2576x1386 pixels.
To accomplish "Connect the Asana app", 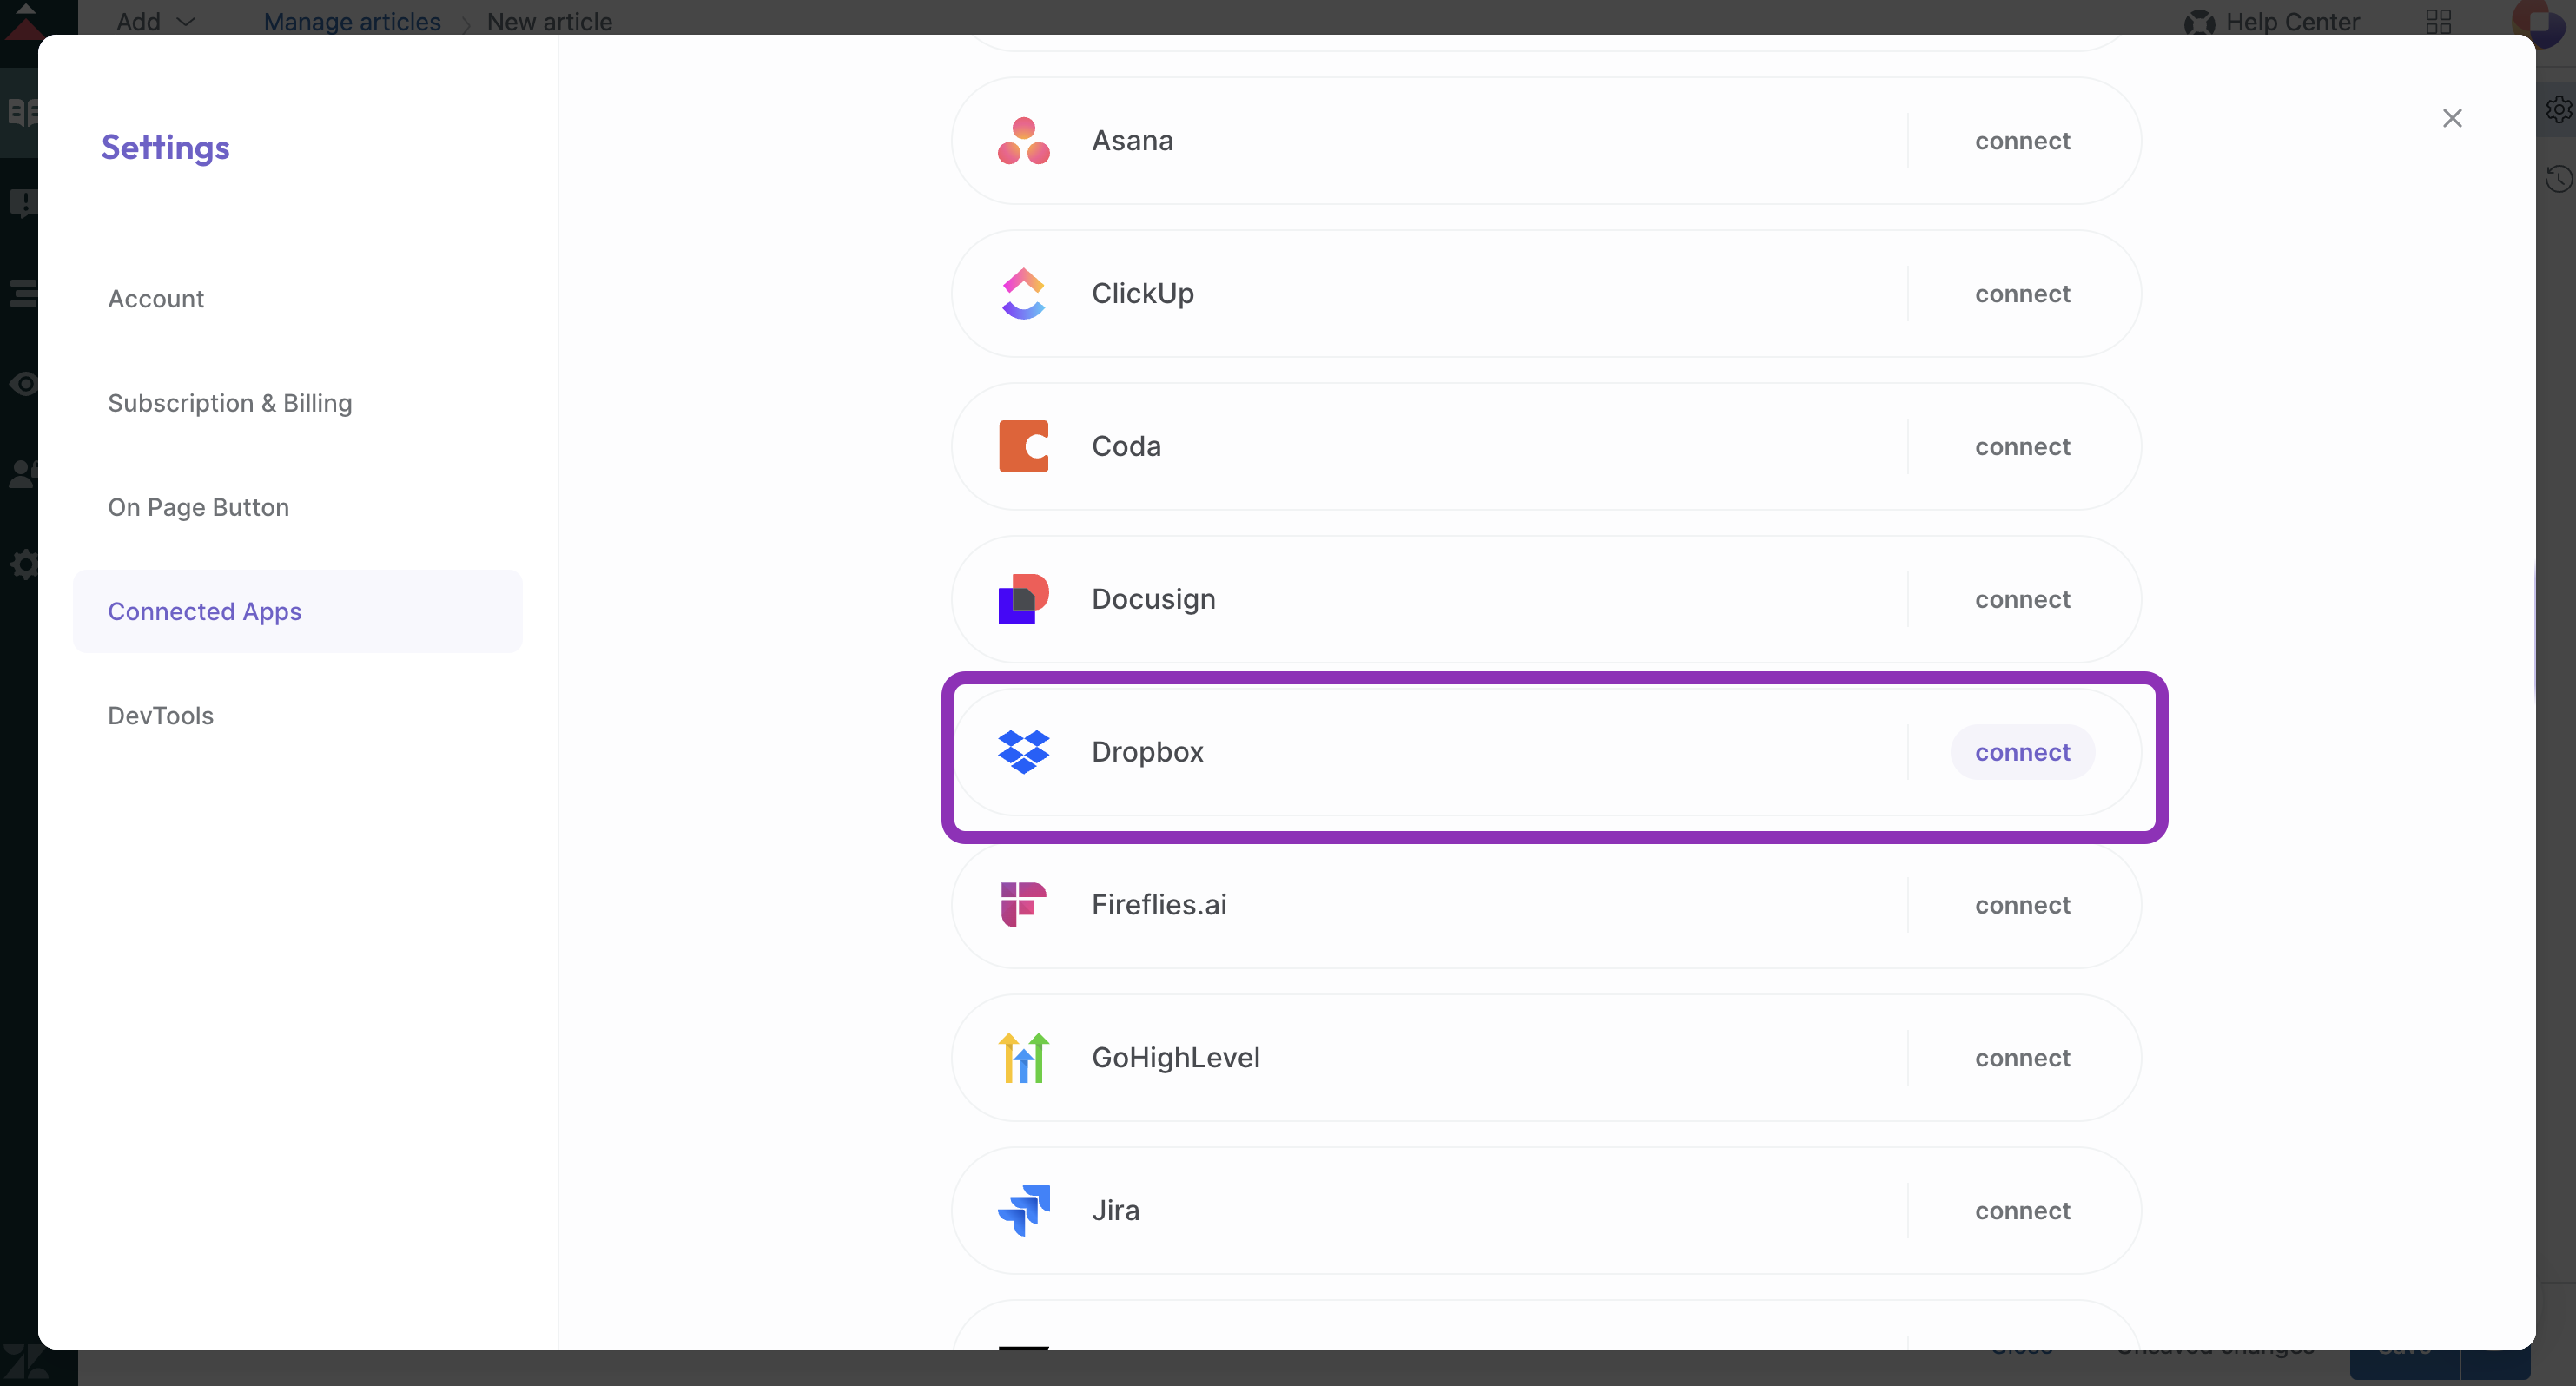I will tap(2022, 141).
